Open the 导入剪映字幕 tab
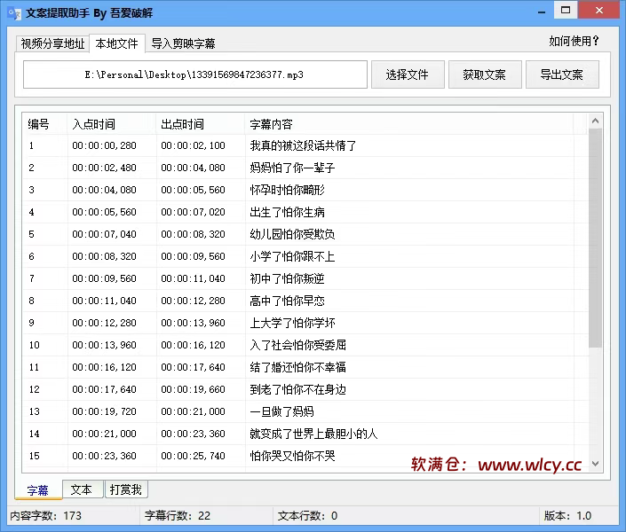This screenshot has height=532, width=626. tap(183, 43)
